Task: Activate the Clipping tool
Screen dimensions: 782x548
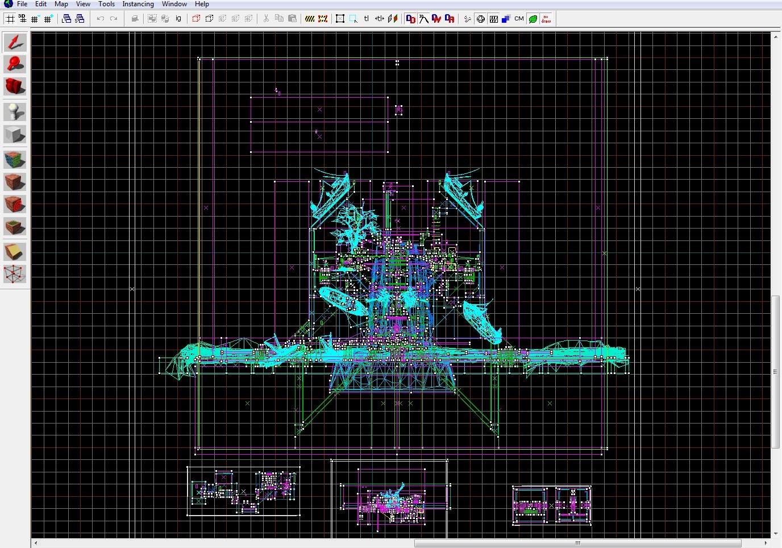Action: 15,251
